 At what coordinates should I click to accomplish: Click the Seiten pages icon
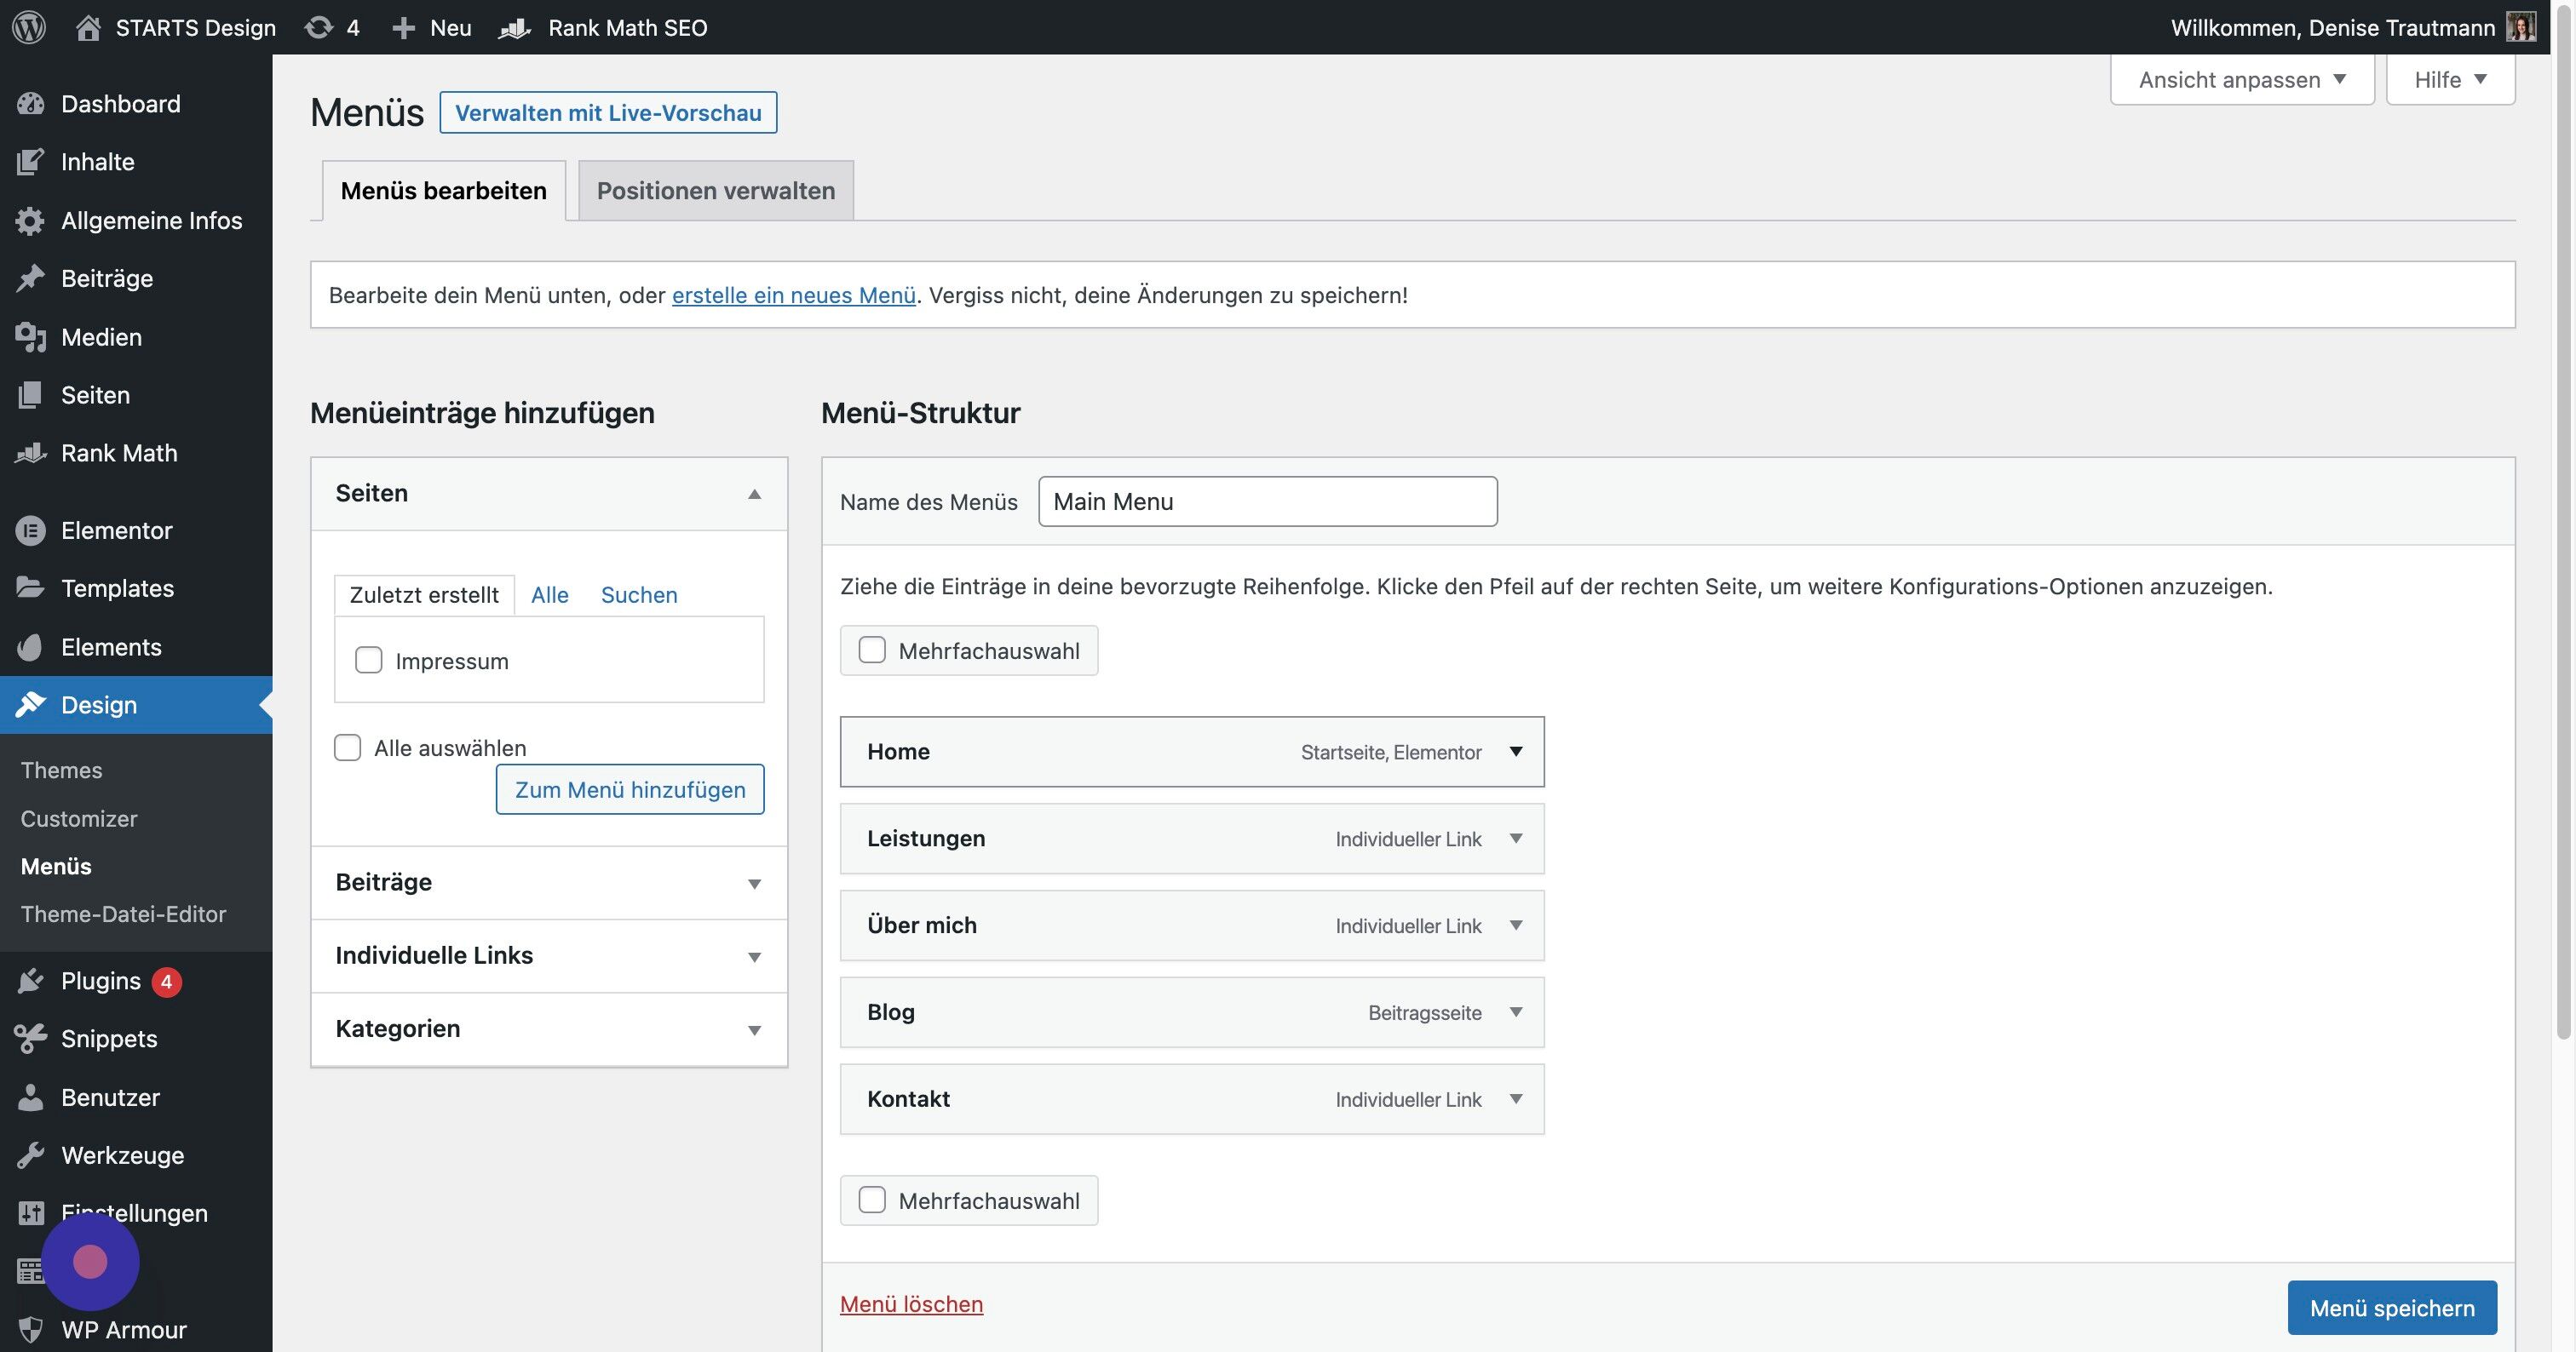31,395
